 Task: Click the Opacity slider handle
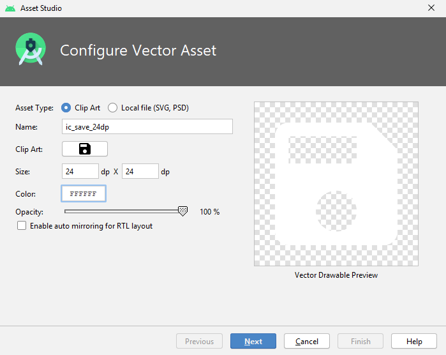click(182, 211)
